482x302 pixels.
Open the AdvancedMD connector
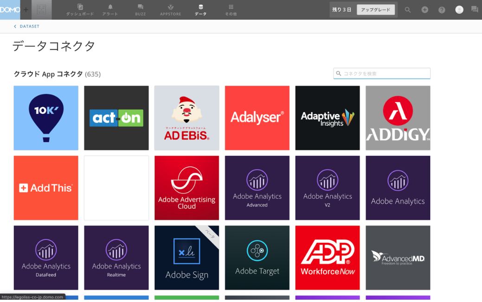pos(398,258)
